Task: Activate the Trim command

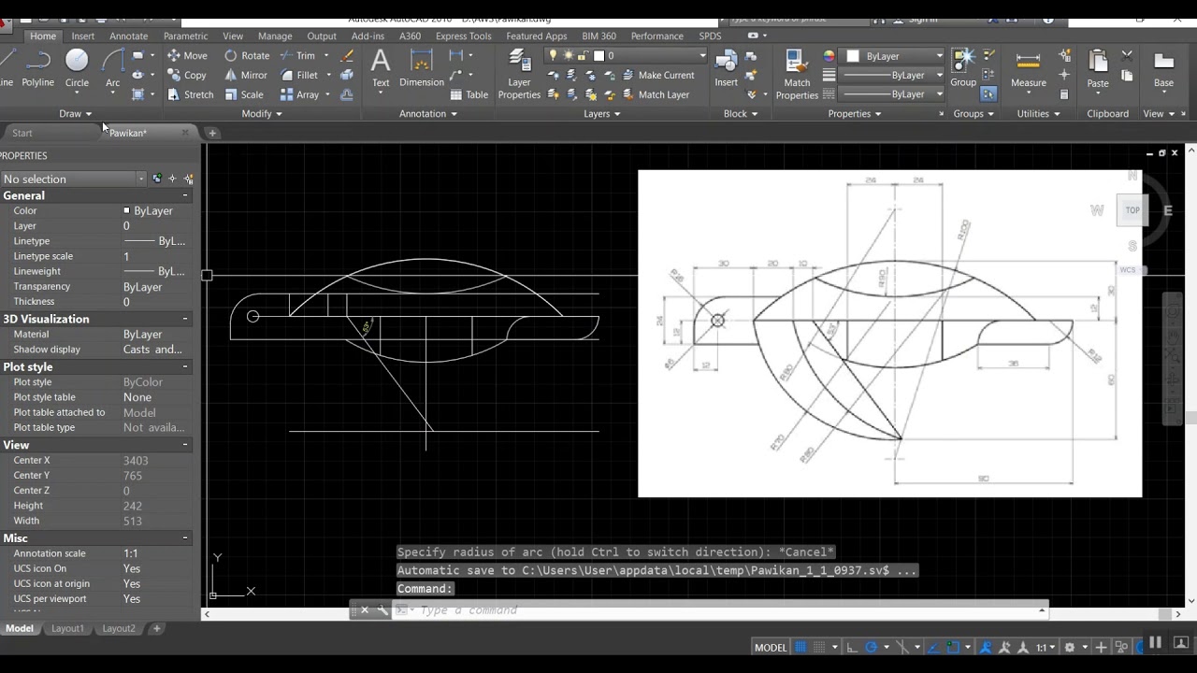Action: click(297, 55)
